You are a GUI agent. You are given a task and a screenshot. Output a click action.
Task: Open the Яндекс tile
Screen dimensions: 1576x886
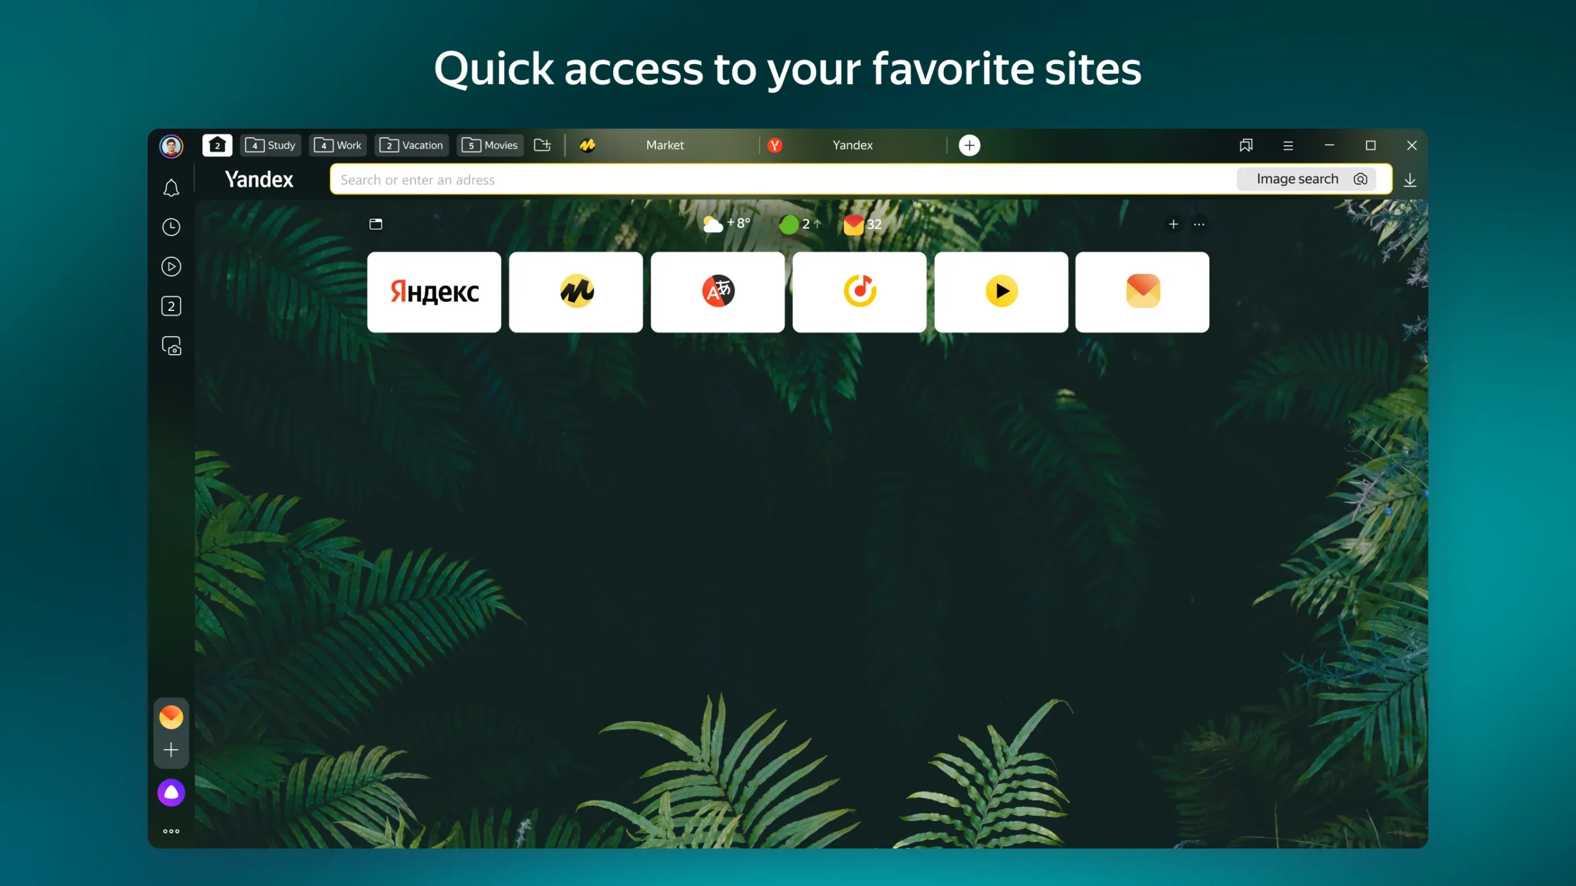(434, 292)
